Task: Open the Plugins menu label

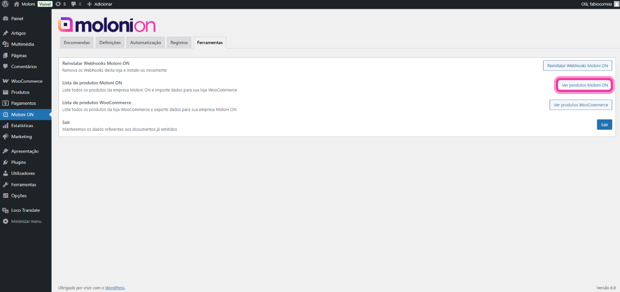Action: (19, 162)
